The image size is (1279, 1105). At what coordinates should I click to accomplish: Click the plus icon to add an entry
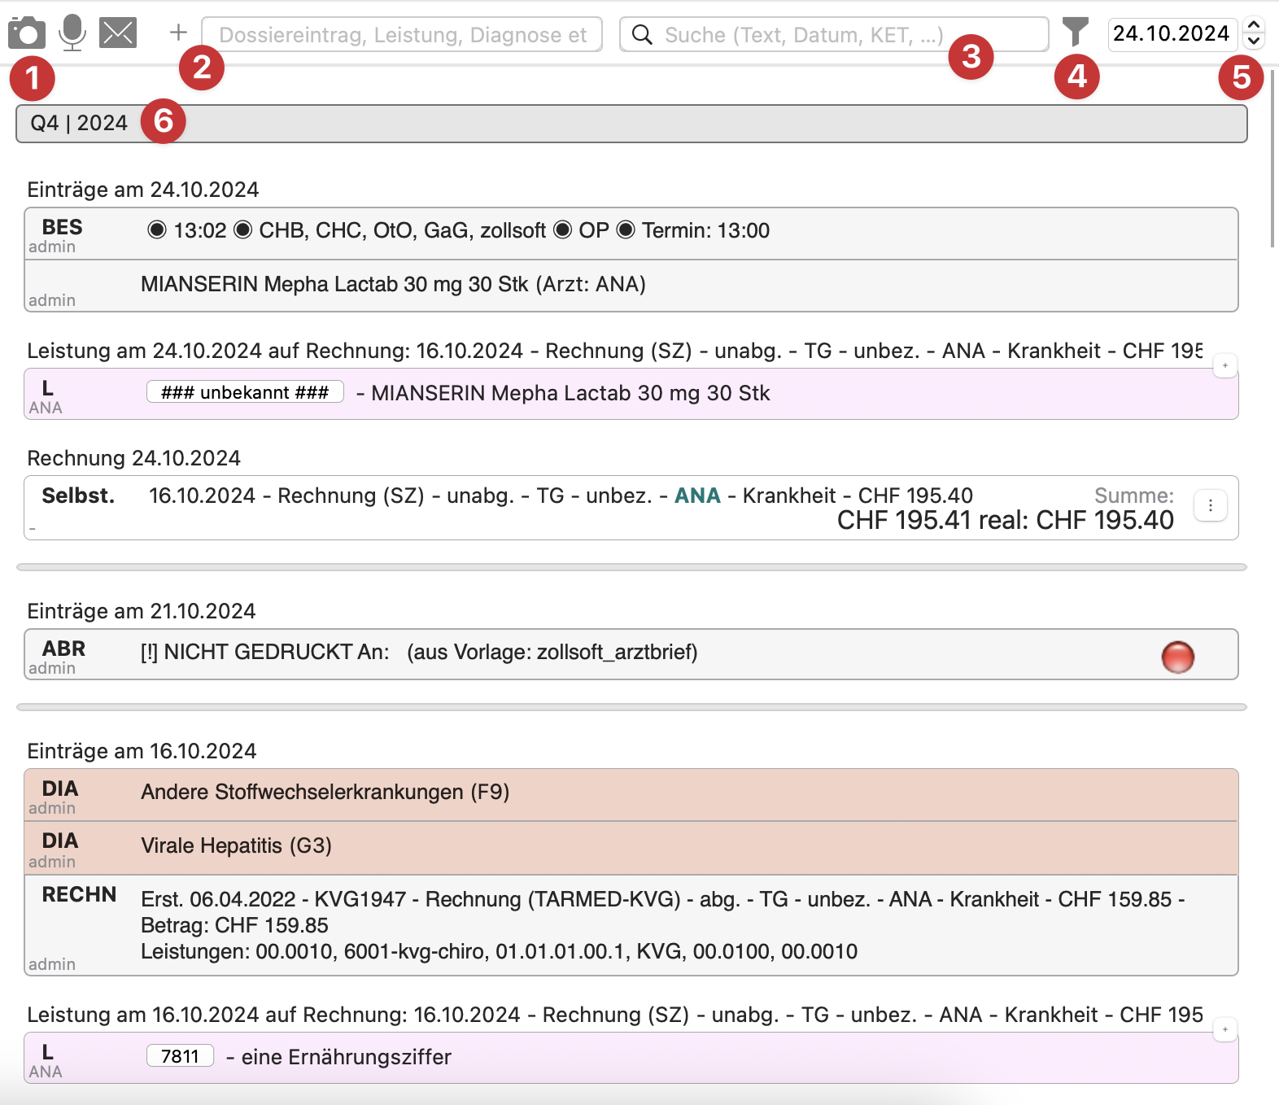pos(178,33)
